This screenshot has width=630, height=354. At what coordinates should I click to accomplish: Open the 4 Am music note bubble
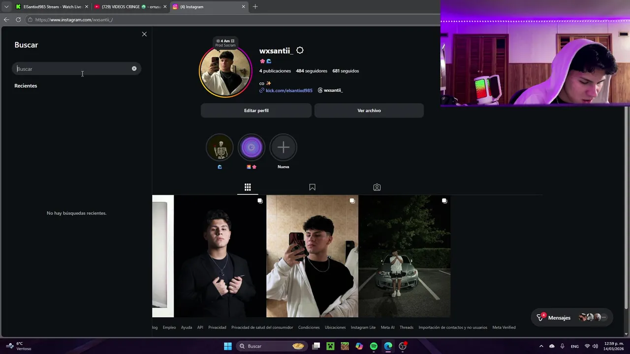pyautogui.click(x=225, y=43)
